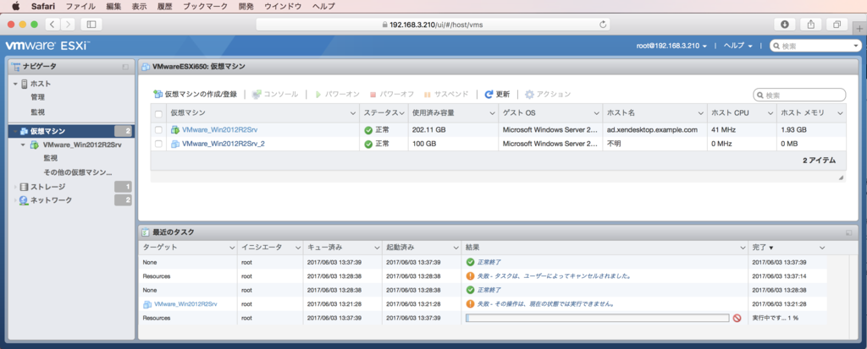Open VMware_Win2012R2Srv link in VM table
Screen dimensions: 867x349
coord(219,130)
